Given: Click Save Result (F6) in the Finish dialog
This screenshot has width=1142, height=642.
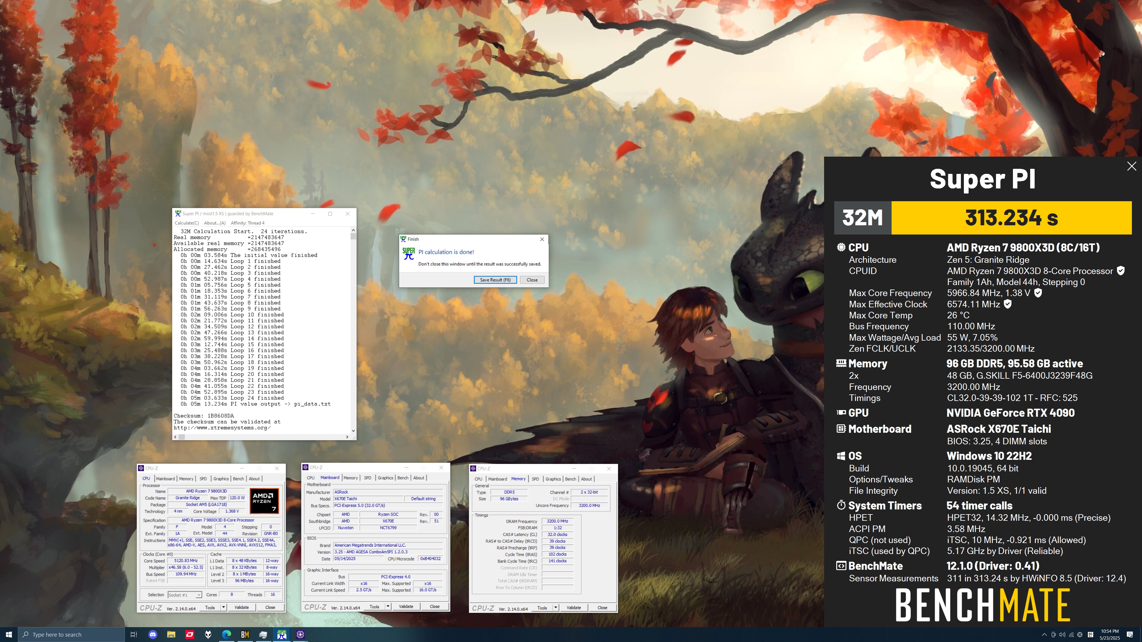Looking at the screenshot, I should pyautogui.click(x=495, y=280).
